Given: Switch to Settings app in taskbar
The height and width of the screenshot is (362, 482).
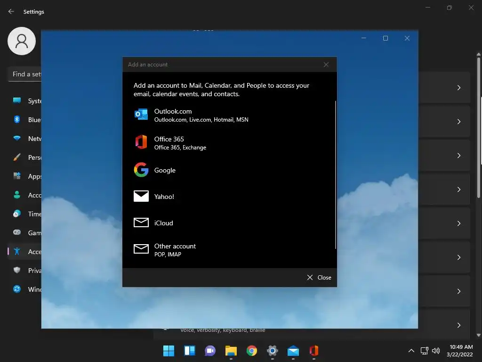Looking at the screenshot, I should click(x=273, y=351).
